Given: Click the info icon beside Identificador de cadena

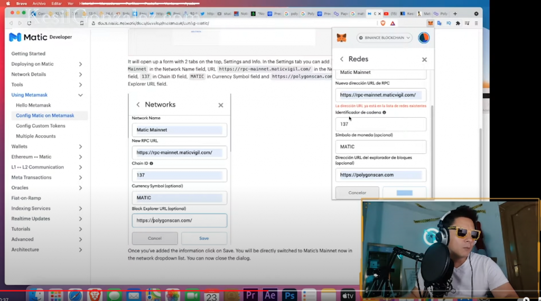Looking at the screenshot, I should [384, 112].
